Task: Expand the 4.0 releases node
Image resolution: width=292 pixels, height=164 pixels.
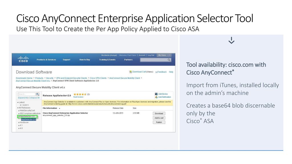Action: click(19, 128)
